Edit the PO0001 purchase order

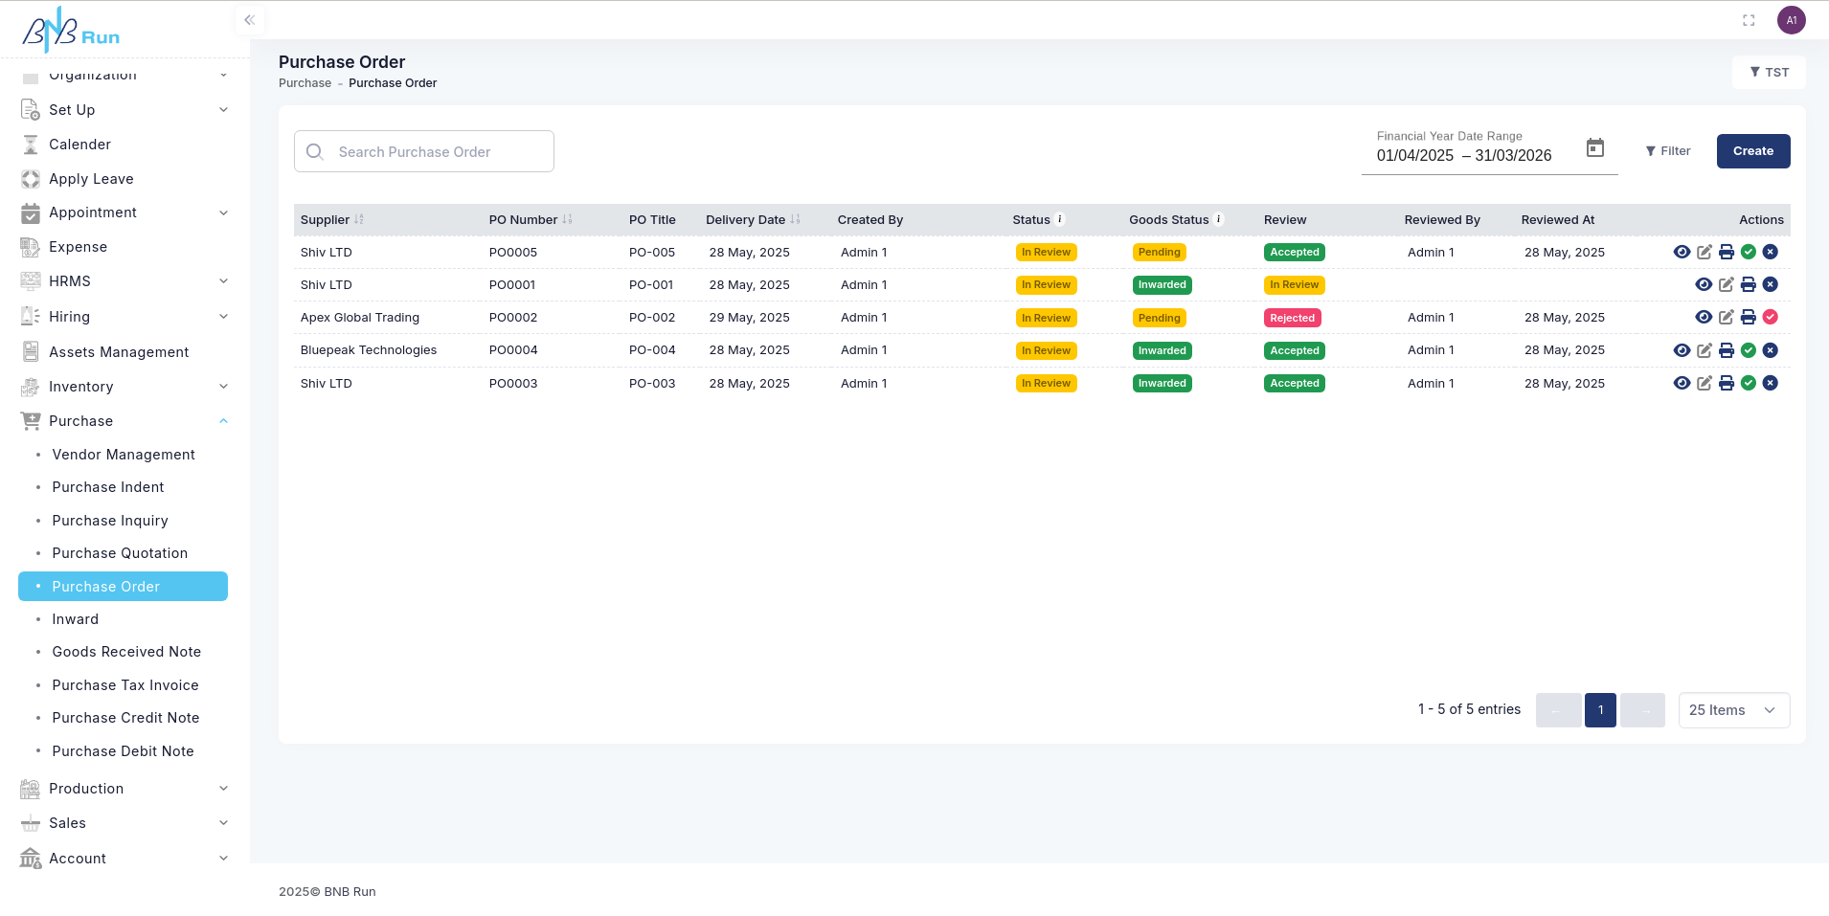[x=1727, y=284]
